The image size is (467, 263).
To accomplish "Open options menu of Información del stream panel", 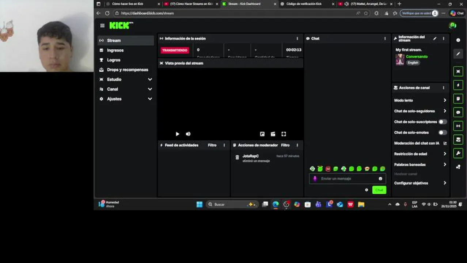I will click(444, 38).
